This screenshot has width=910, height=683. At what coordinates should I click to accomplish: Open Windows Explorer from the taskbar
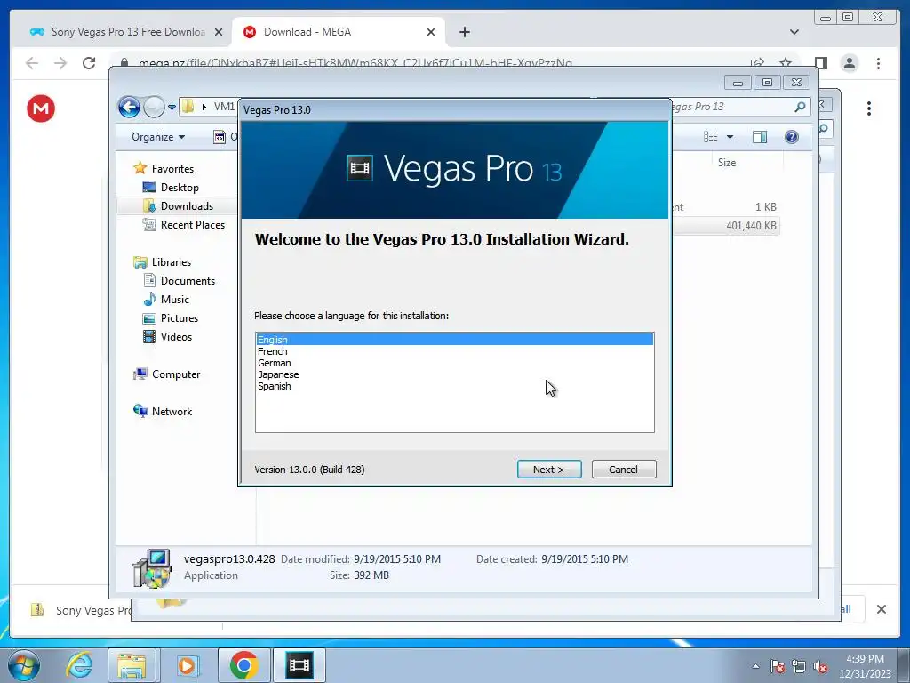tap(132, 665)
